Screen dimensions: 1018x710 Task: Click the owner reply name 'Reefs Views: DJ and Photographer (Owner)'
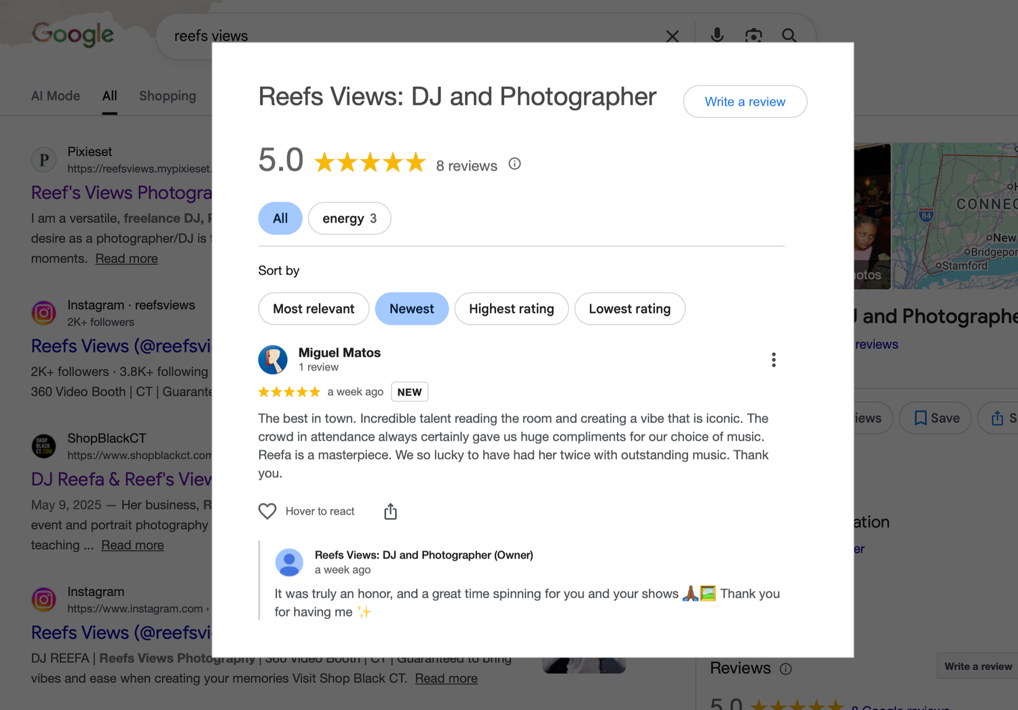424,555
